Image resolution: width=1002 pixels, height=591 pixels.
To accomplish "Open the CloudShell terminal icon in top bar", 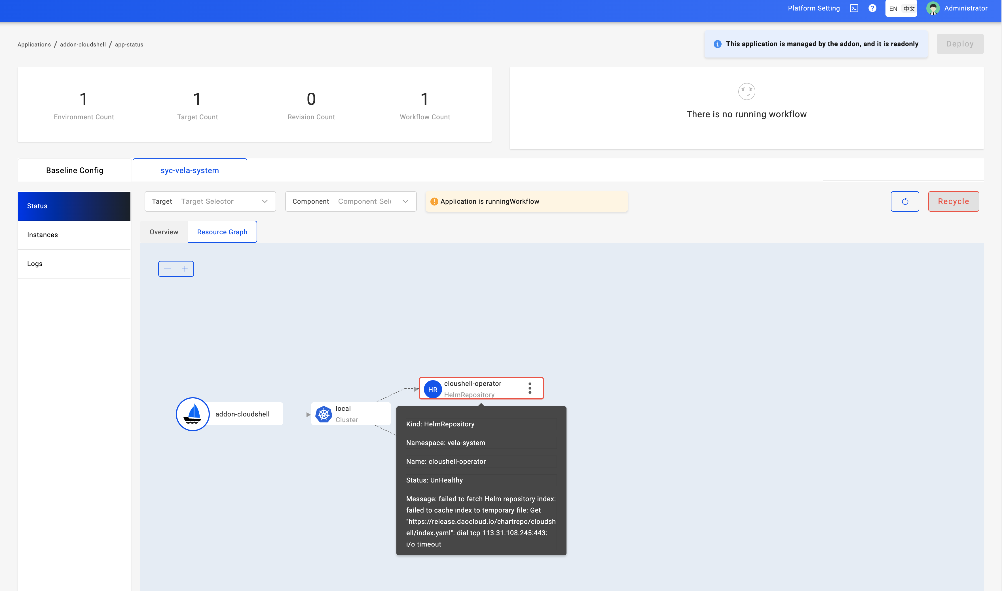I will [854, 8].
